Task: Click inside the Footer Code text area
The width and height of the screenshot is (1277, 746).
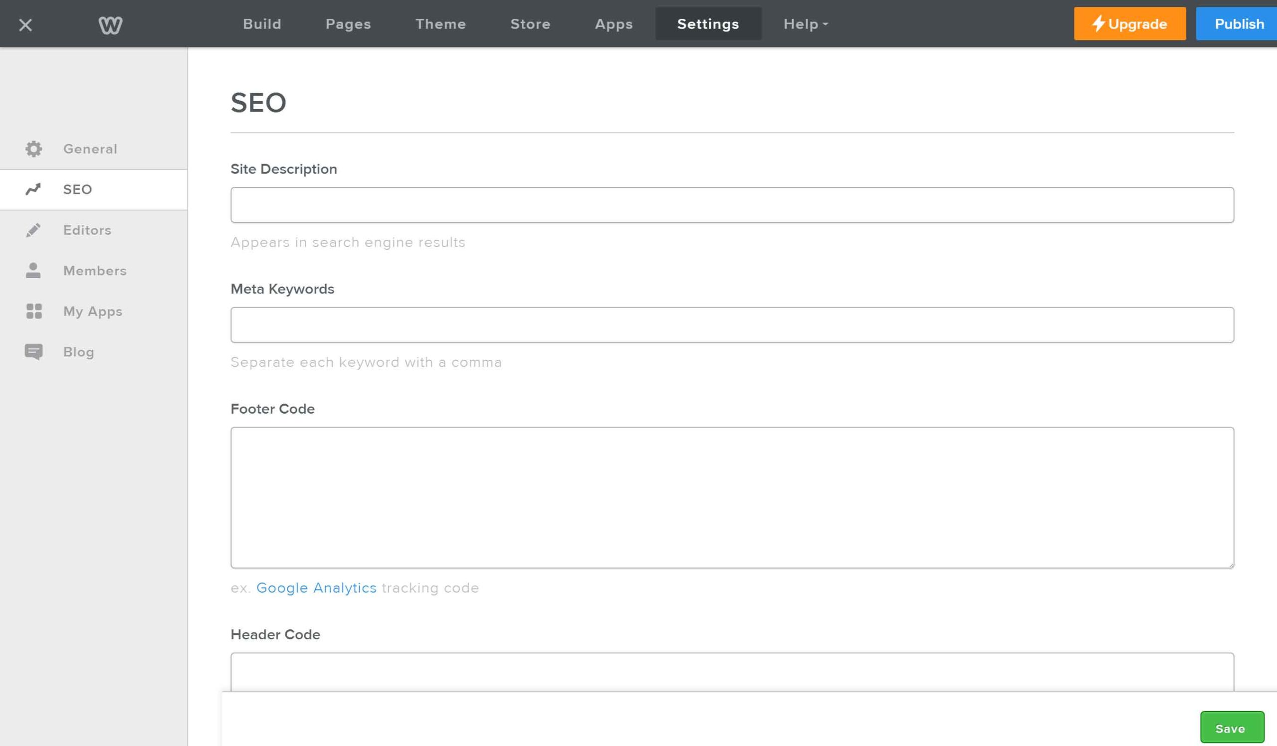Action: (x=732, y=497)
